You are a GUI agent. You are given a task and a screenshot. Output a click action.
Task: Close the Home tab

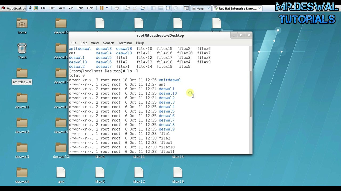[208, 8]
